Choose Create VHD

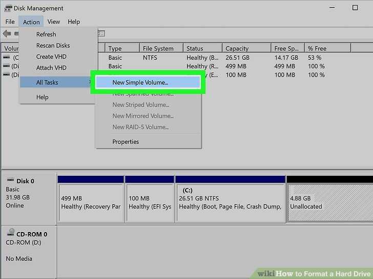click(x=51, y=57)
